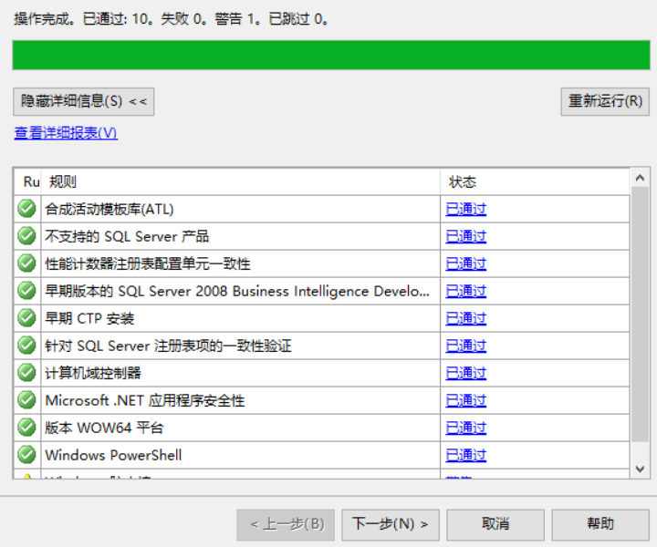Image resolution: width=657 pixels, height=547 pixels.
Task: Click scrollbar up arrow in rules list
Action: pos(640,178)
